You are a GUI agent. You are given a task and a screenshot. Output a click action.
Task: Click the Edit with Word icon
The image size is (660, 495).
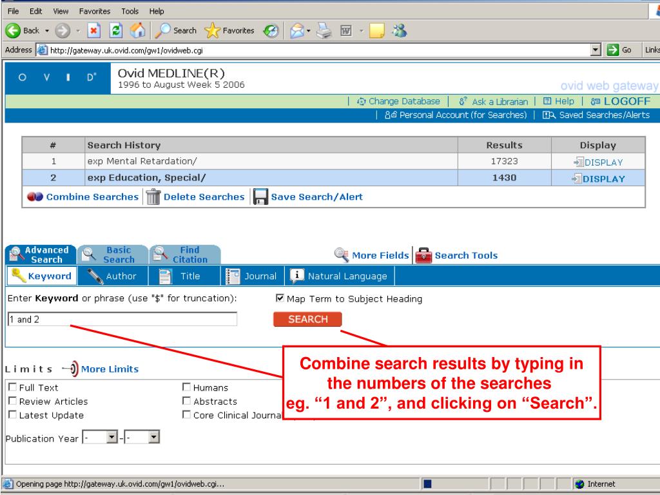tap(346, 31)
